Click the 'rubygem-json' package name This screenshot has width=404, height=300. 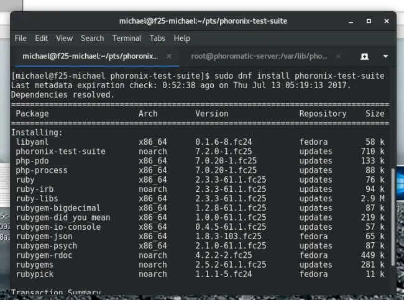pyautogui.click(x=44, y=237)
